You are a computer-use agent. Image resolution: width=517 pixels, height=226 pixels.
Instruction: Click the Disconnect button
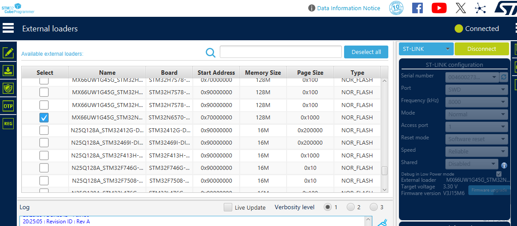481,49
